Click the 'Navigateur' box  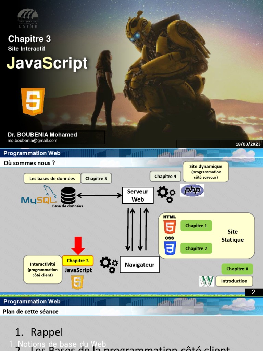click(x=140, y=265)
